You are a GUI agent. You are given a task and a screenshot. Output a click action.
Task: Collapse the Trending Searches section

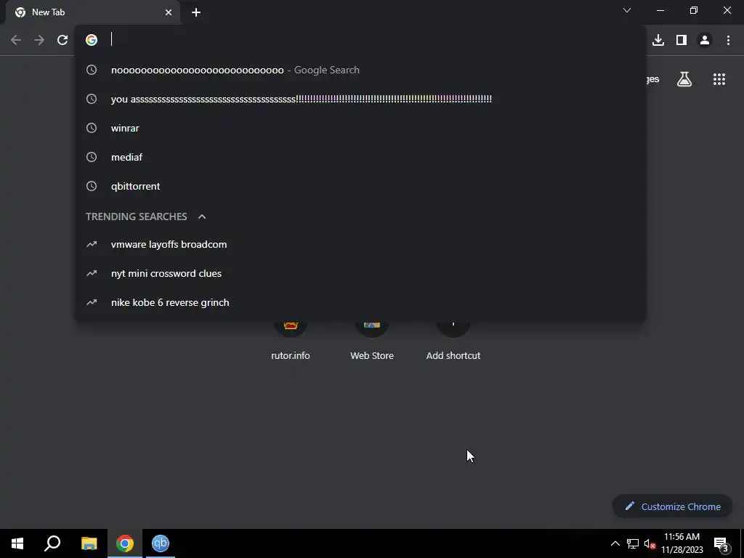tap(202, 217)
